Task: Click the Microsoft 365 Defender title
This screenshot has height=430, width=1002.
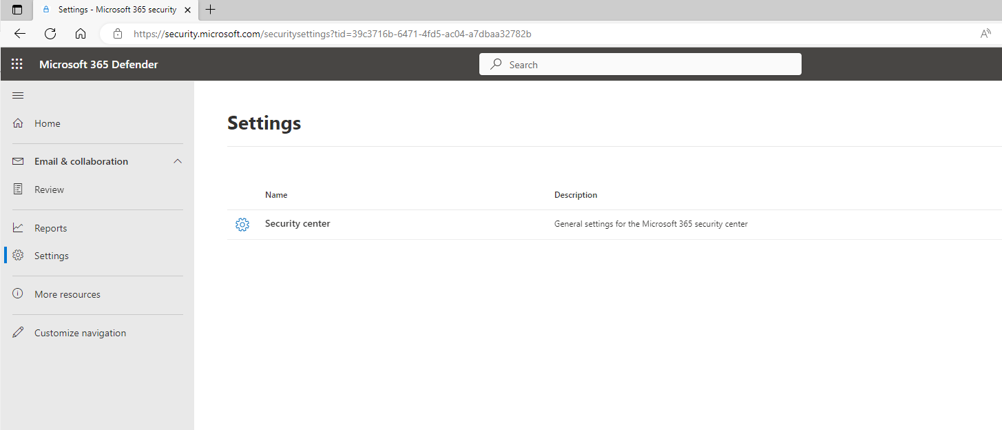Action: click(98, 64)
